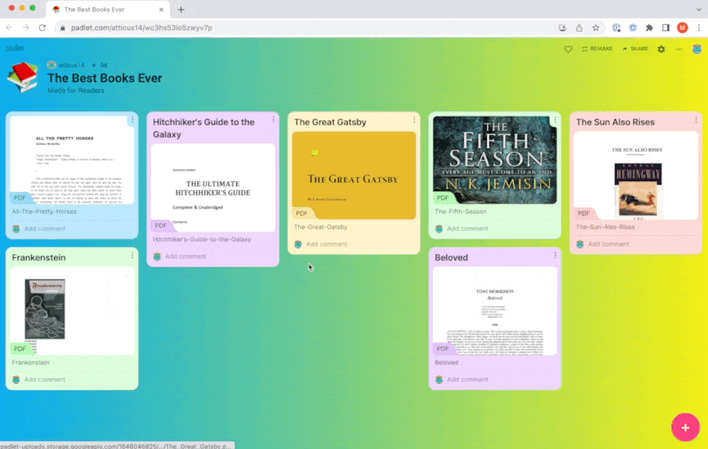Viewport: 708px width, 449px height.
Task: Add comment on The Great Gatsby post
Action: coord(327,244)
